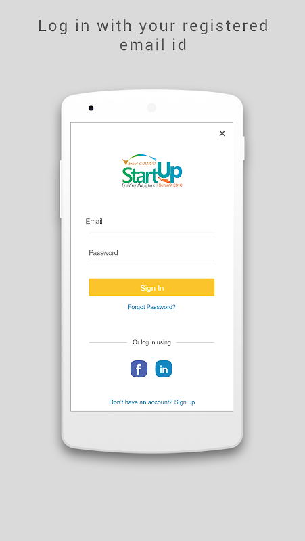The width and height of the screenshot is (305, 541).
Task: Click the power button on the phone's right edge
Action: [243, 148]
